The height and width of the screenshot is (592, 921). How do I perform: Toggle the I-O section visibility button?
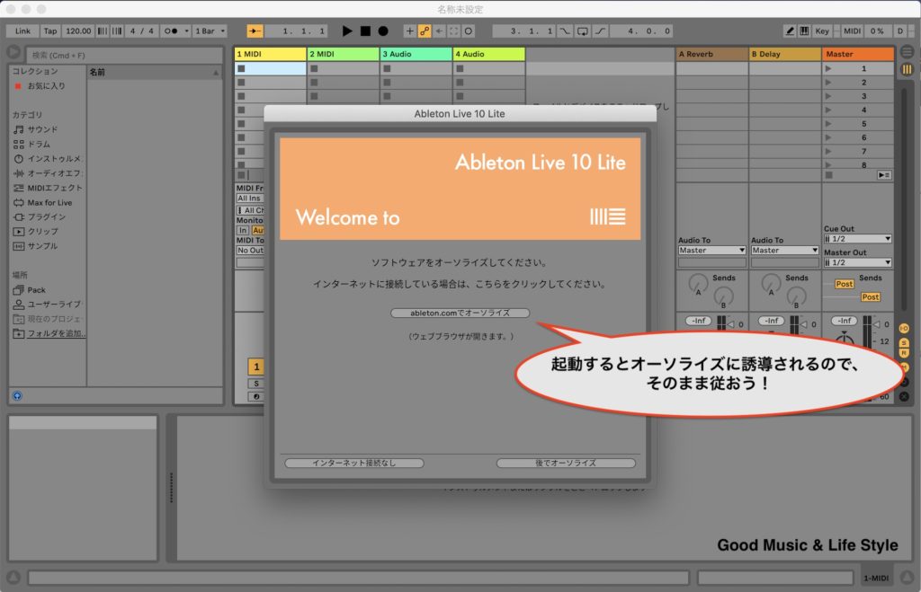pyautogui.click(x=904, y=329)
